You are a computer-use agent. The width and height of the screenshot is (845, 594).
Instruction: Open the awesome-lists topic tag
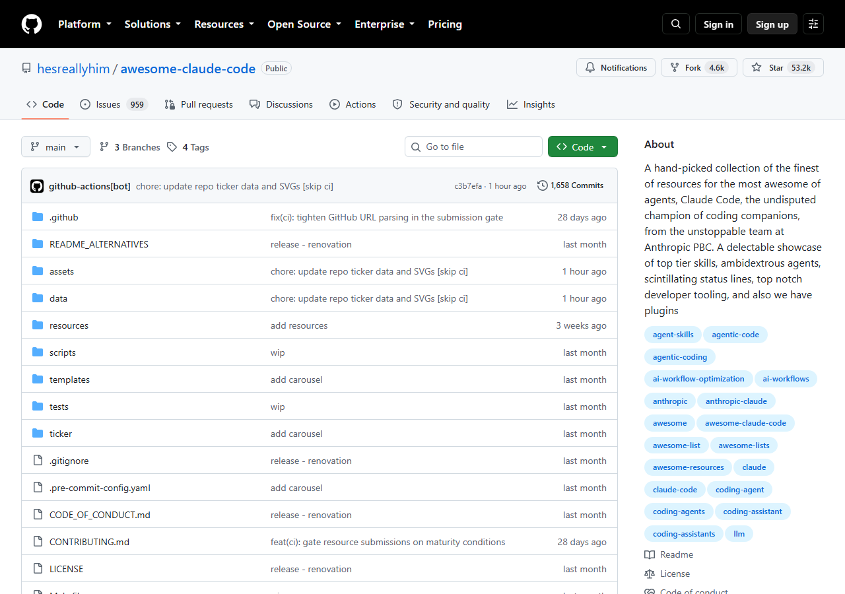[744, 445]
